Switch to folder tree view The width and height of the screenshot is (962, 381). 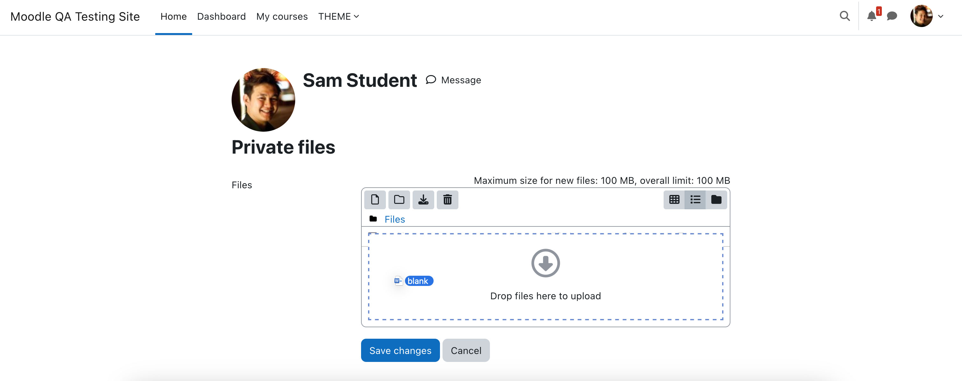click(x=716, y=200)
